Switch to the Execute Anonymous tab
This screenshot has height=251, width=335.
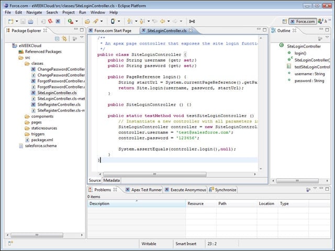(185, 190)
